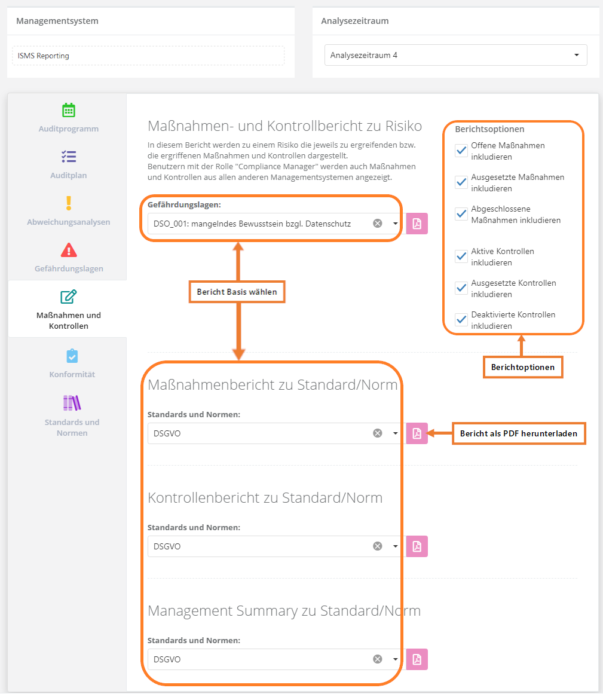
Task: Download PDF for Kontrollenbericht zu Standard/Norm
Action: (x=417, y=546)
